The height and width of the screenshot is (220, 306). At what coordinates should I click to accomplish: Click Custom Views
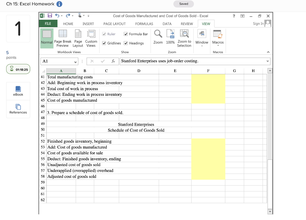pyautogui.click(x=91, y=38)
